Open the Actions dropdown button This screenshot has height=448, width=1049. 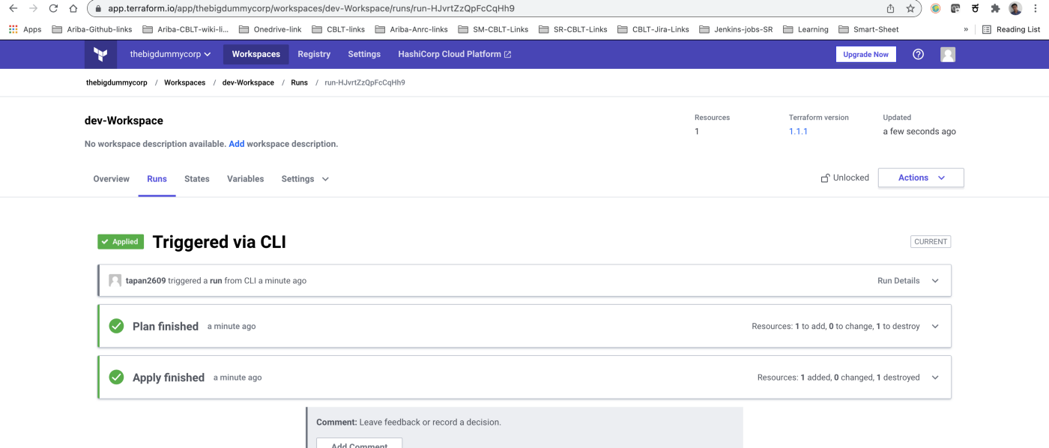pos(921,178)
